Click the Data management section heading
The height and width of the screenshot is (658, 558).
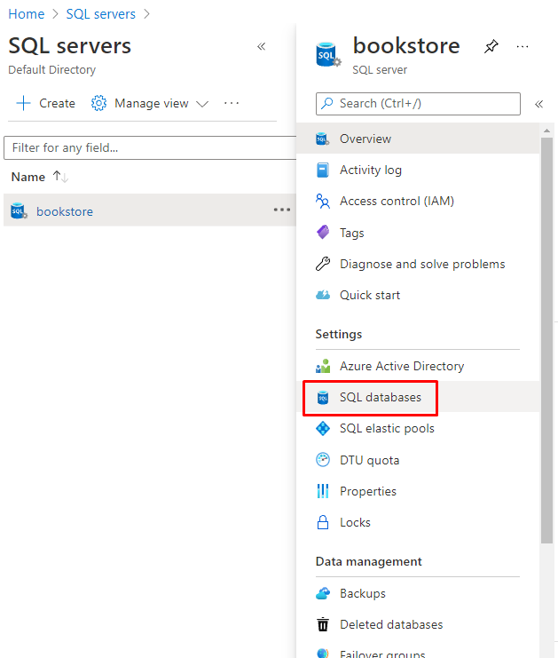point(368,561)
